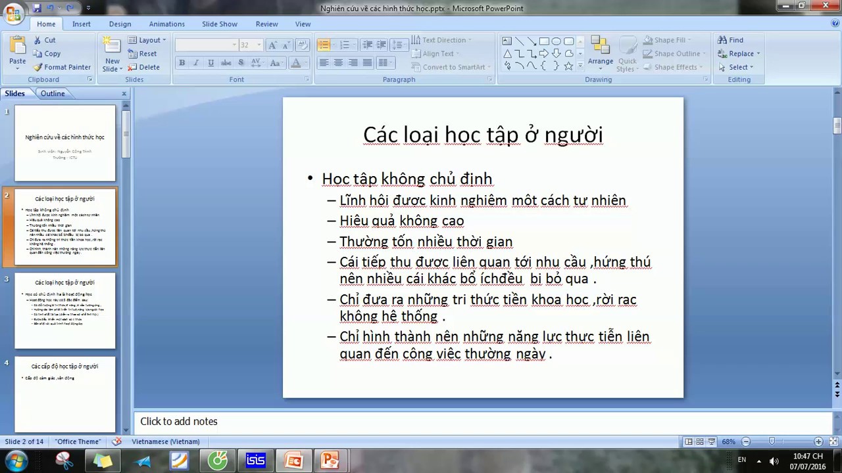The height and width of the screenshot is (473, 842).
Task: Open the Insert ribbon tab
Action: [82, 24]
